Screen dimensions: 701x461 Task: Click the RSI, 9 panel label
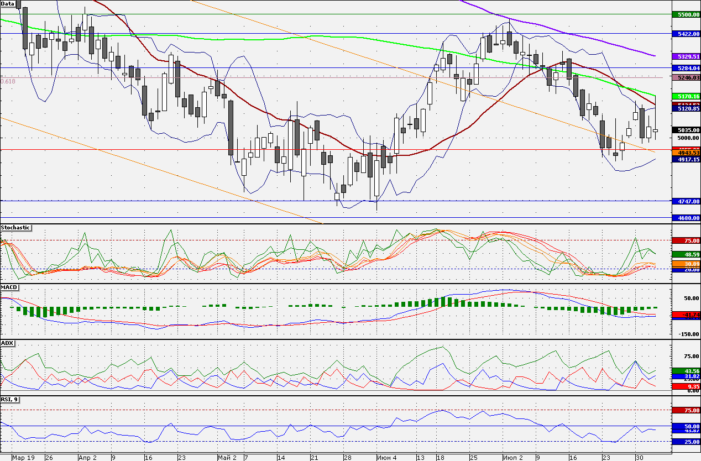coord(9,399)
